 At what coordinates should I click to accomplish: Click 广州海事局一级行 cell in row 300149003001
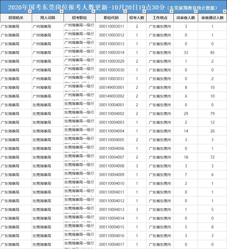pos(79,87)
